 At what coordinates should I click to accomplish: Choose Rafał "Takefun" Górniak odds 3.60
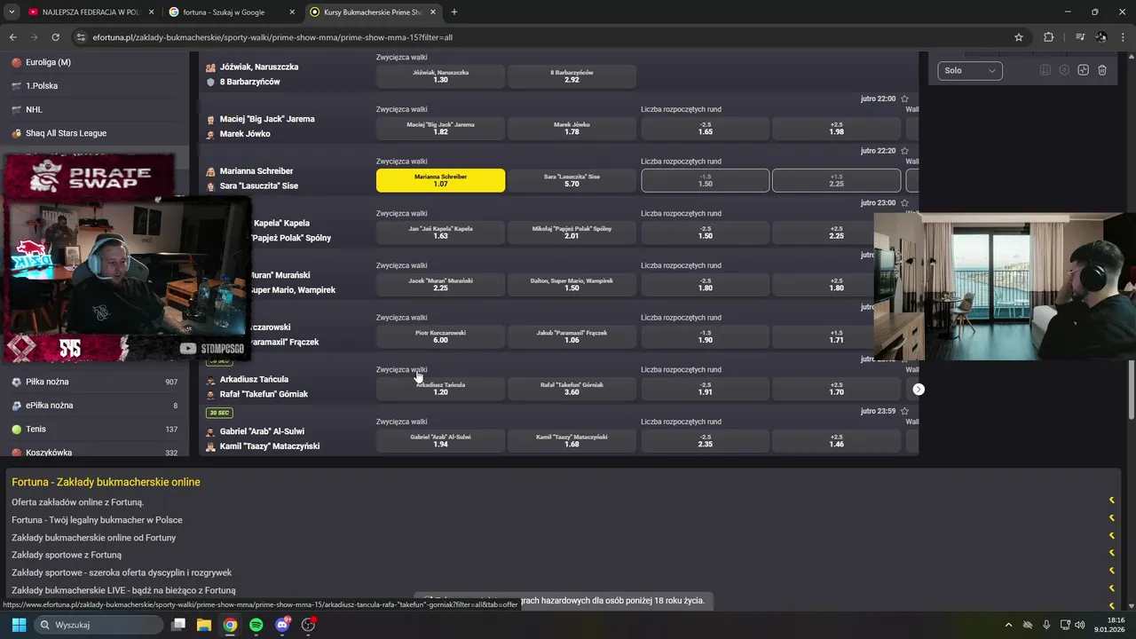pyautogui.click(x=572, y=389)
